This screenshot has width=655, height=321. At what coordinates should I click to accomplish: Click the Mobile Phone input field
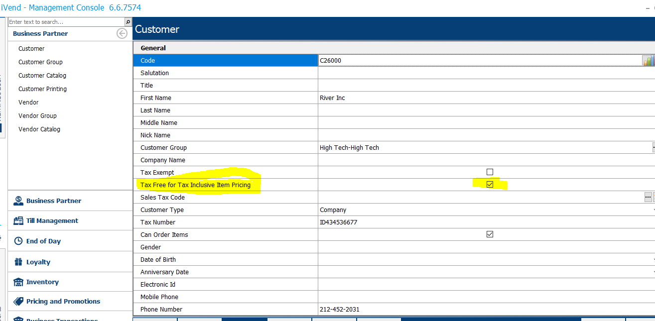coord(486,297)
